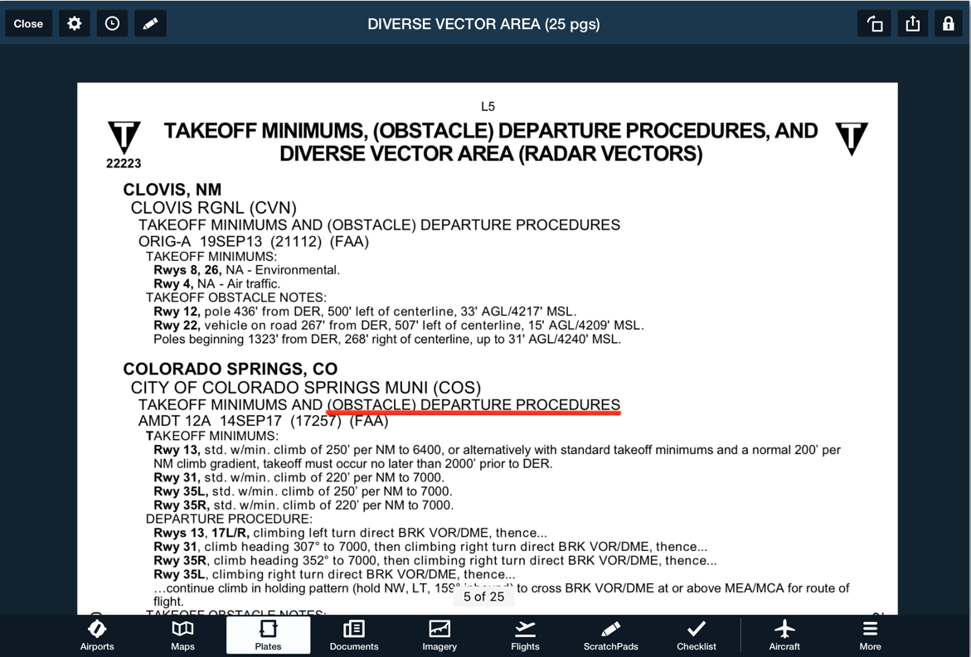Click the 'CLOVIS, NM' heading

(172, 190)
